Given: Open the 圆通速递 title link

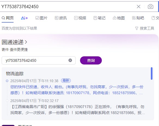Looking at the screenshot, I should [14, 42].
